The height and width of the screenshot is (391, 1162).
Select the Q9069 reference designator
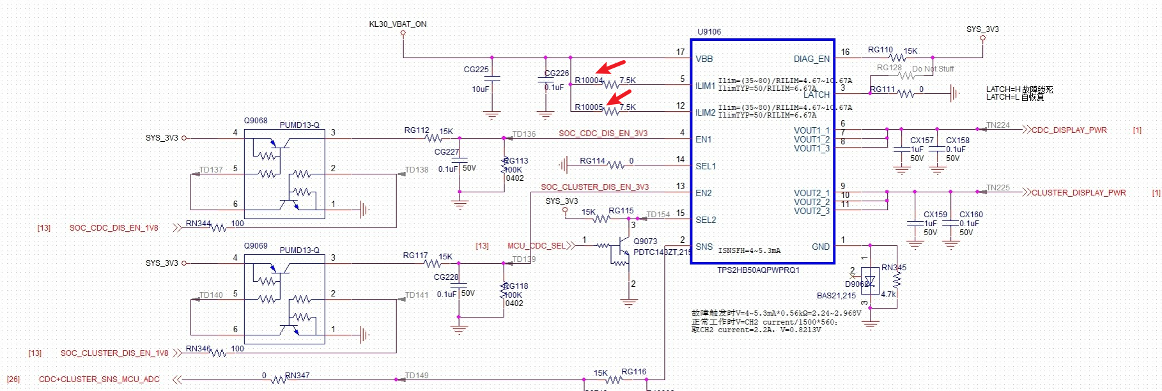(x=256, y=246)
